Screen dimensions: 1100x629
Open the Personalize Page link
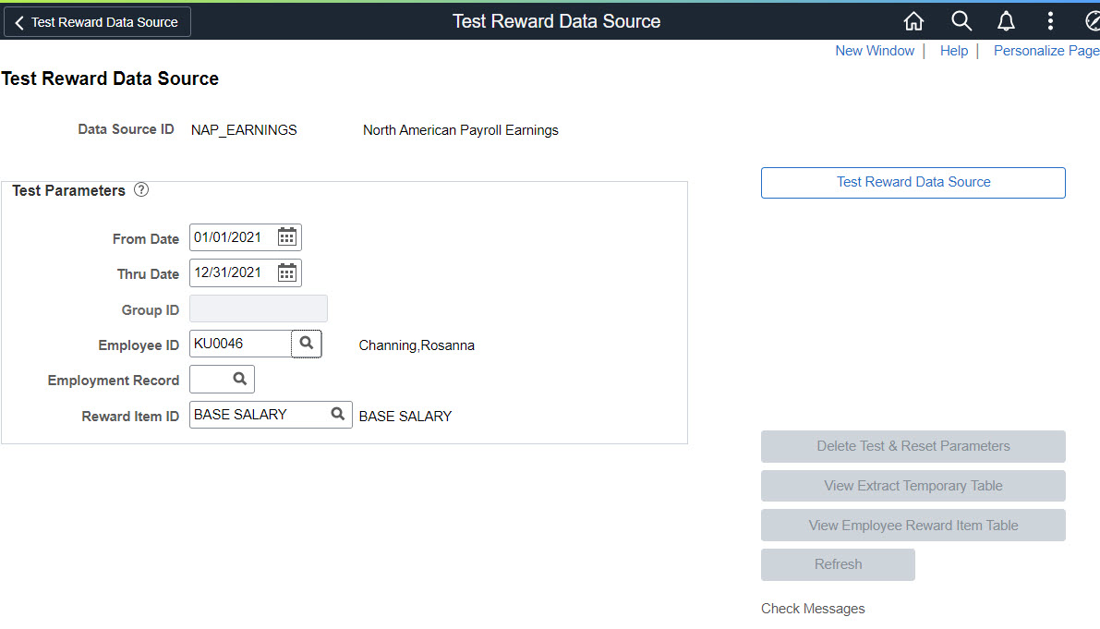click(1046, 51)
